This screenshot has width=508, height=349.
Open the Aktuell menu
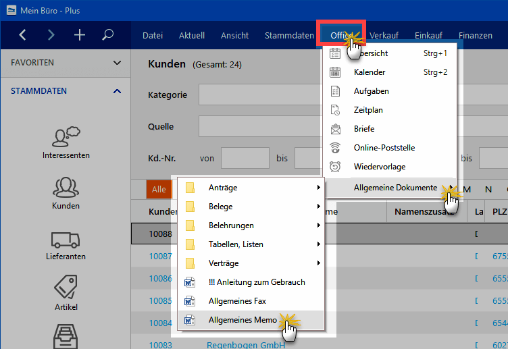pos(192,35)
